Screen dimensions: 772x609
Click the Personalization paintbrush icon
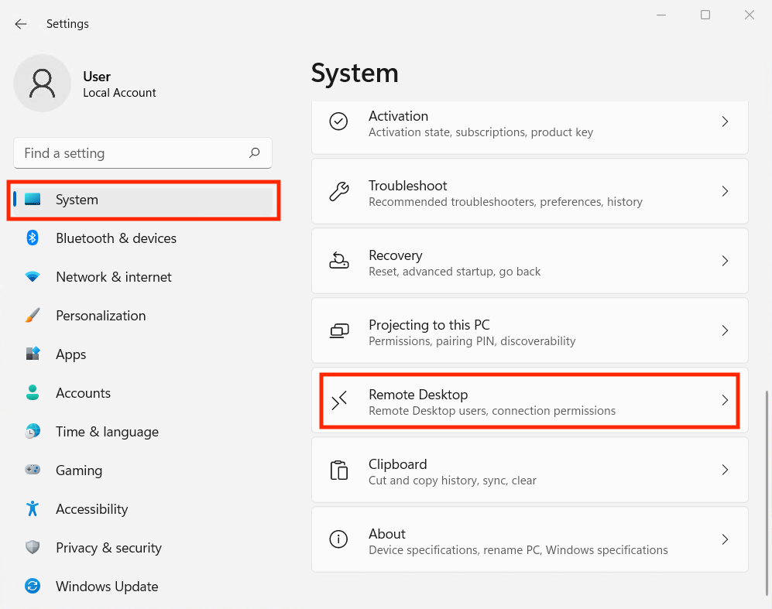[x=33, y=316]
